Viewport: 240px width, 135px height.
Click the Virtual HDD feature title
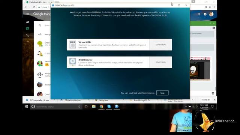(84, 42)
